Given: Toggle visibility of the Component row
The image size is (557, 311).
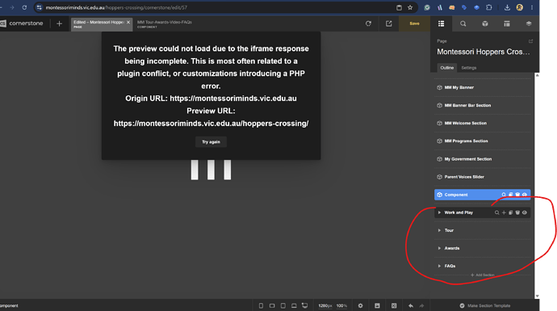Looking at the screenshot, I should pos(525,195).
